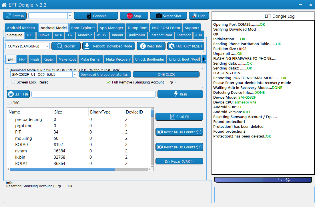Click the .EFT File folder icon
Viewport: 315px width, 207px height.
click(11, 94)
